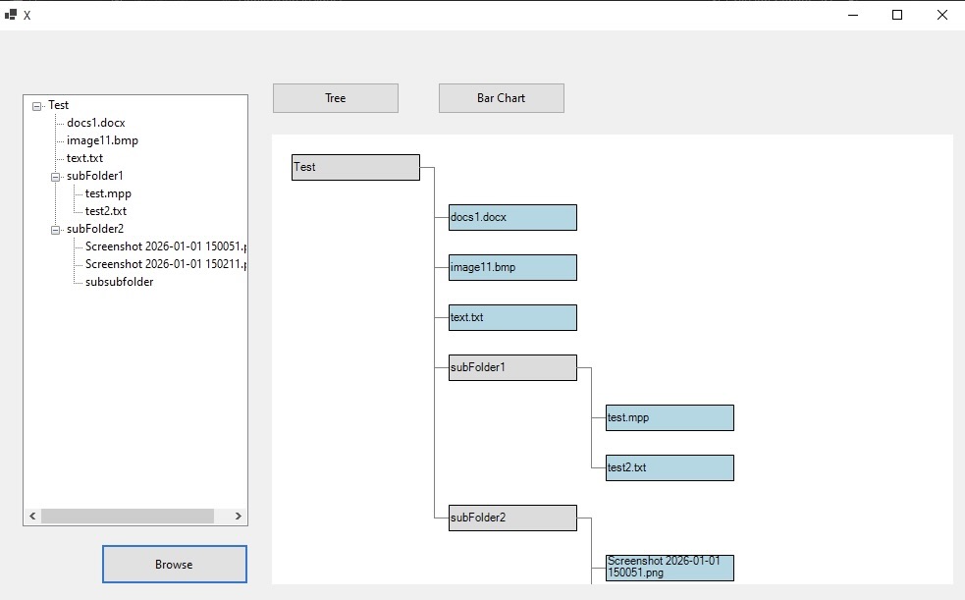Select the subFolder2 label in tree view
Image resolution: width=965 pixels, height=600 pixels.
(95, 229)
